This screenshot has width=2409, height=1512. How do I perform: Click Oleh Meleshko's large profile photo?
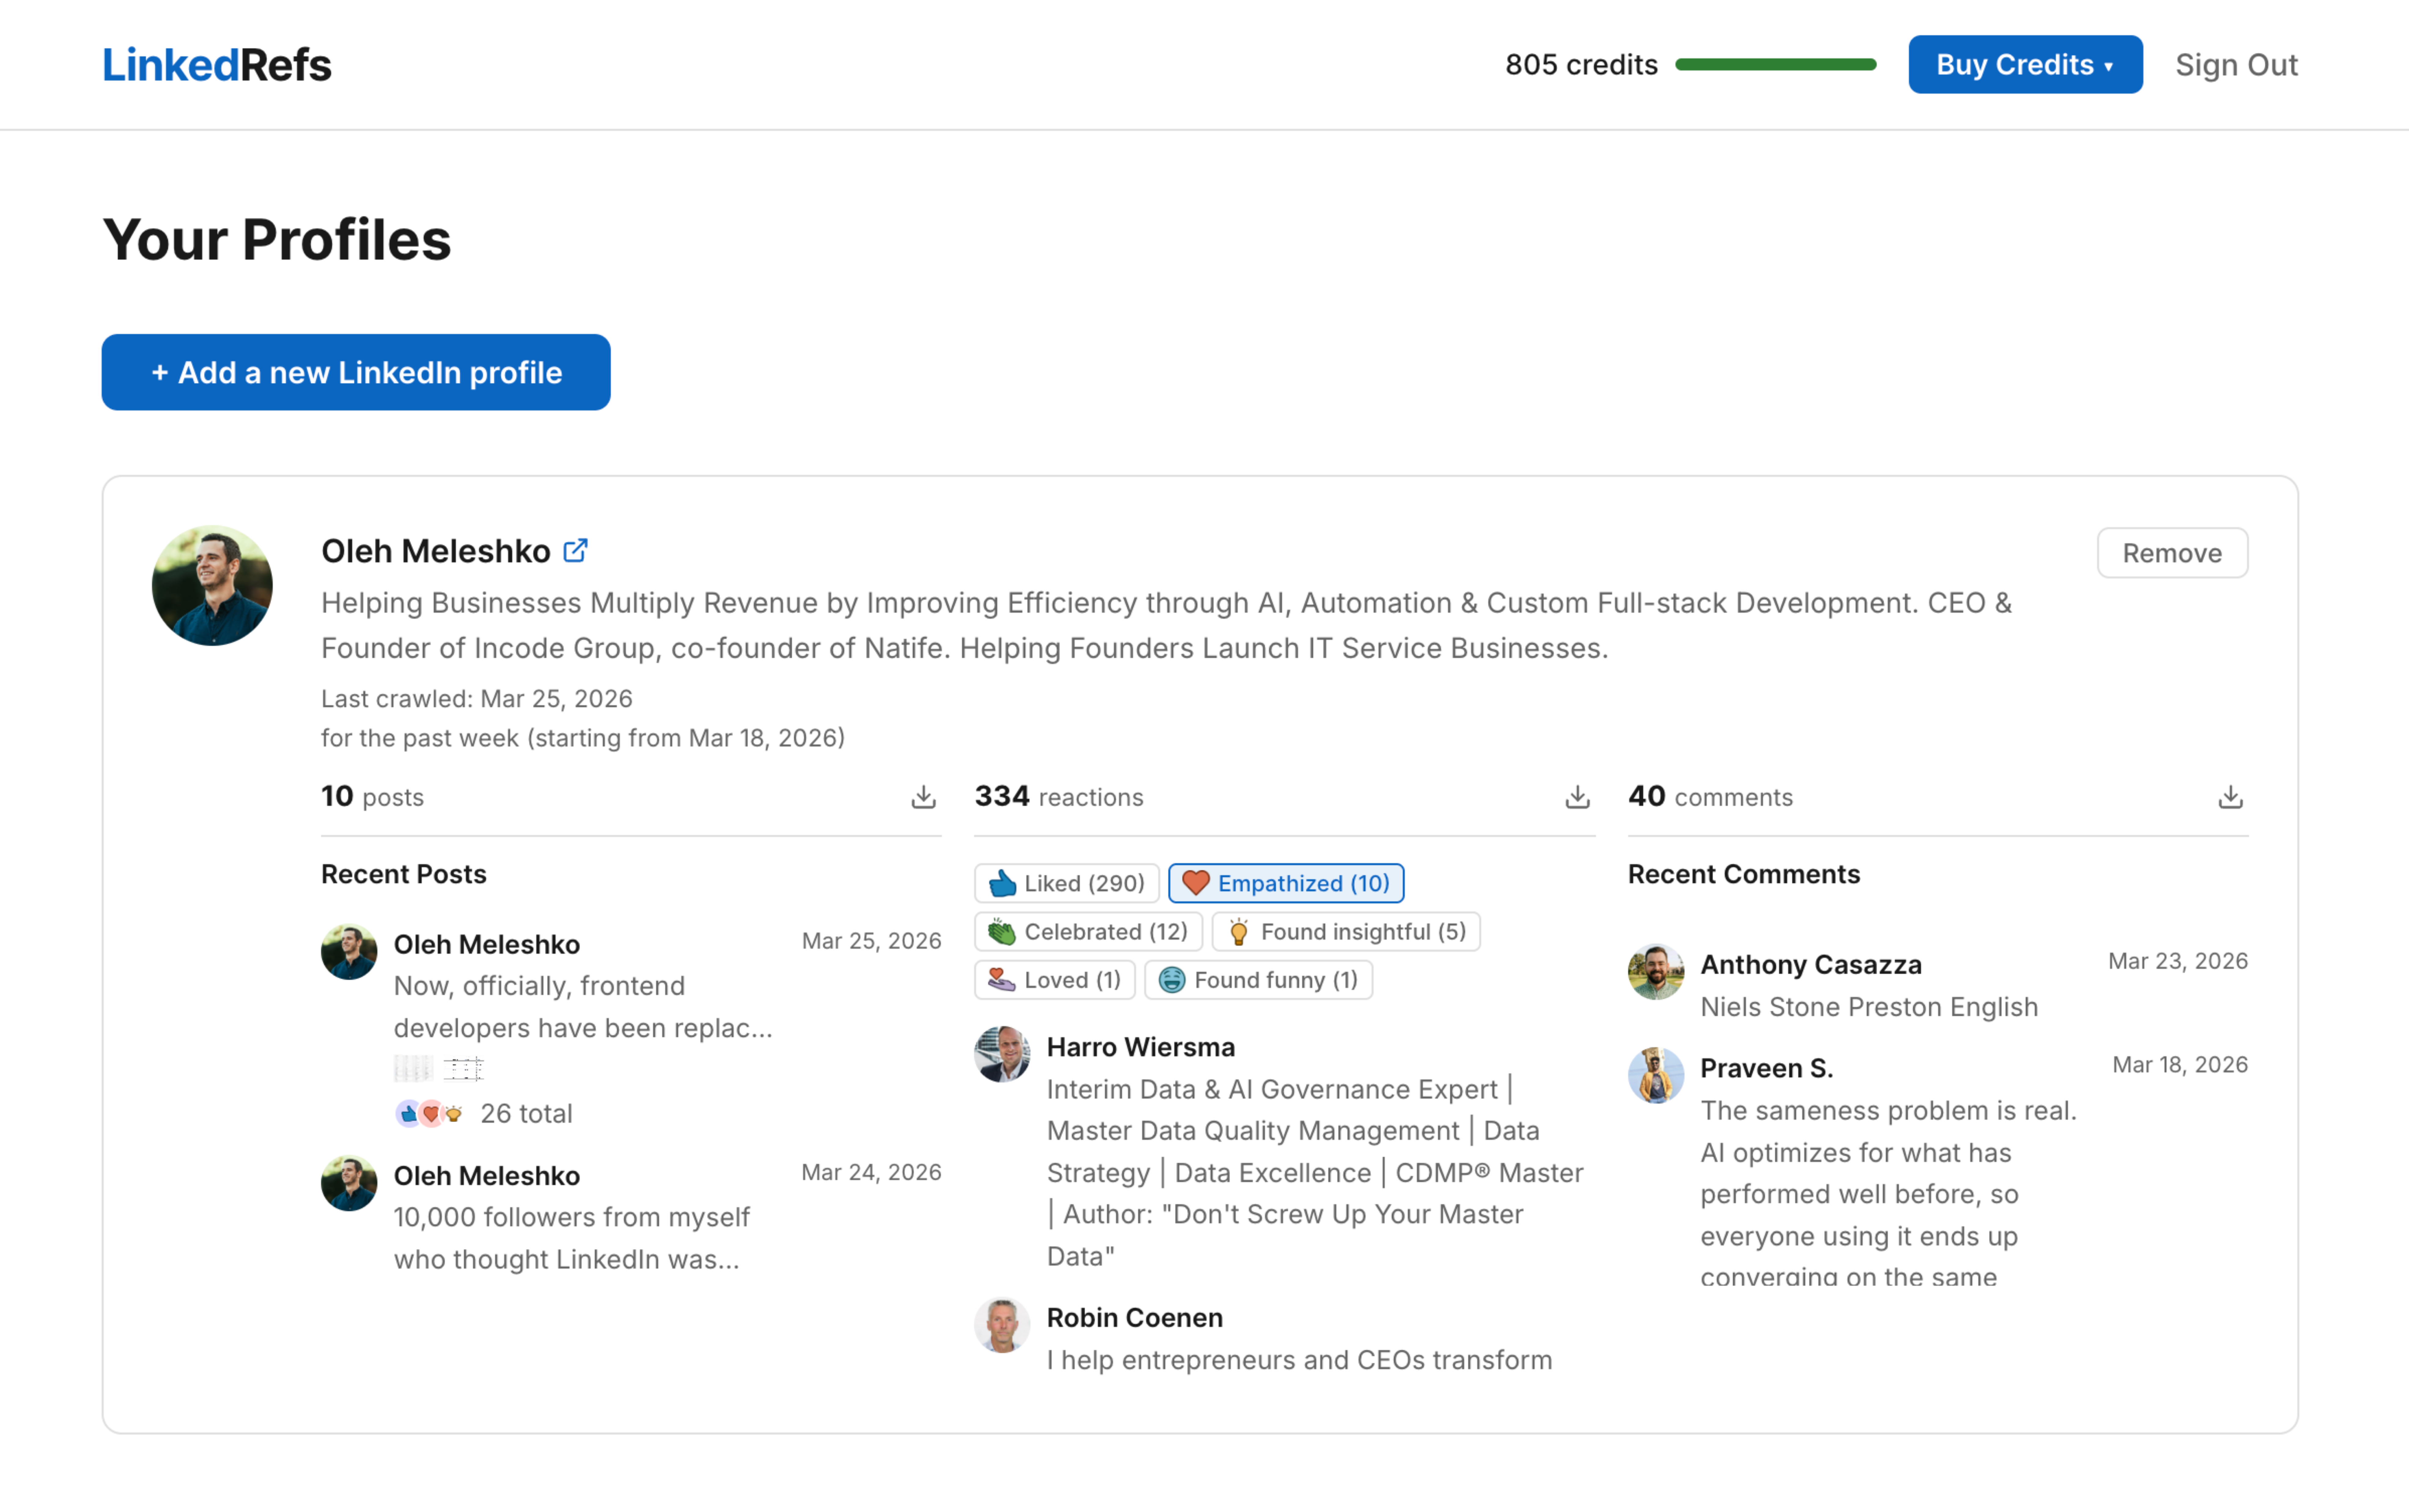point(212,586)
